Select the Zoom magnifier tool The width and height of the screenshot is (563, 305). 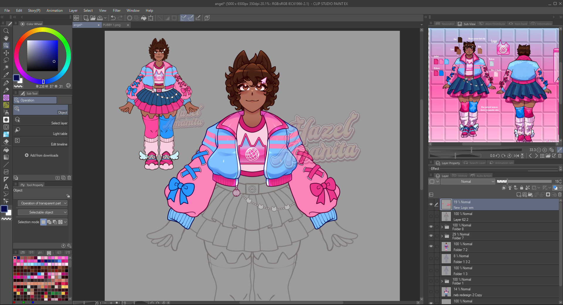pos(6,31)
